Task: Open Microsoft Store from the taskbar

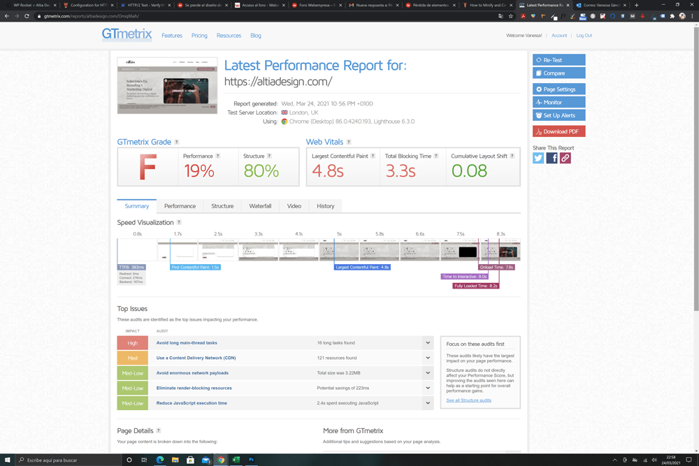Action: pos(190,460)
